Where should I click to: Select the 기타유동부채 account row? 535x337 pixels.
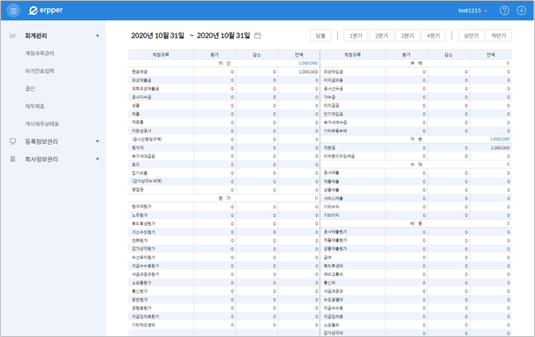[416, 131]
